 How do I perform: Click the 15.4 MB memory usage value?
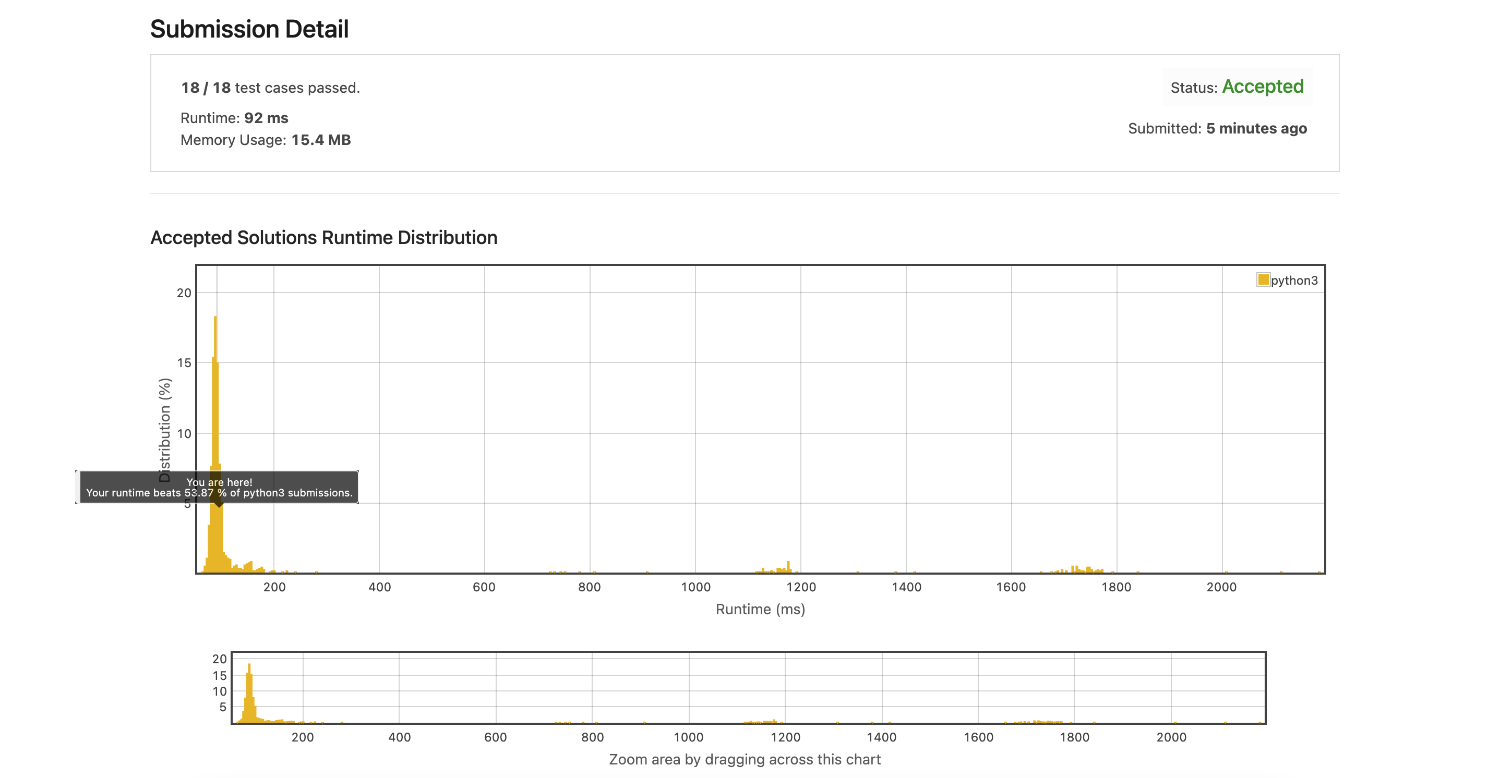pos(320,140)
